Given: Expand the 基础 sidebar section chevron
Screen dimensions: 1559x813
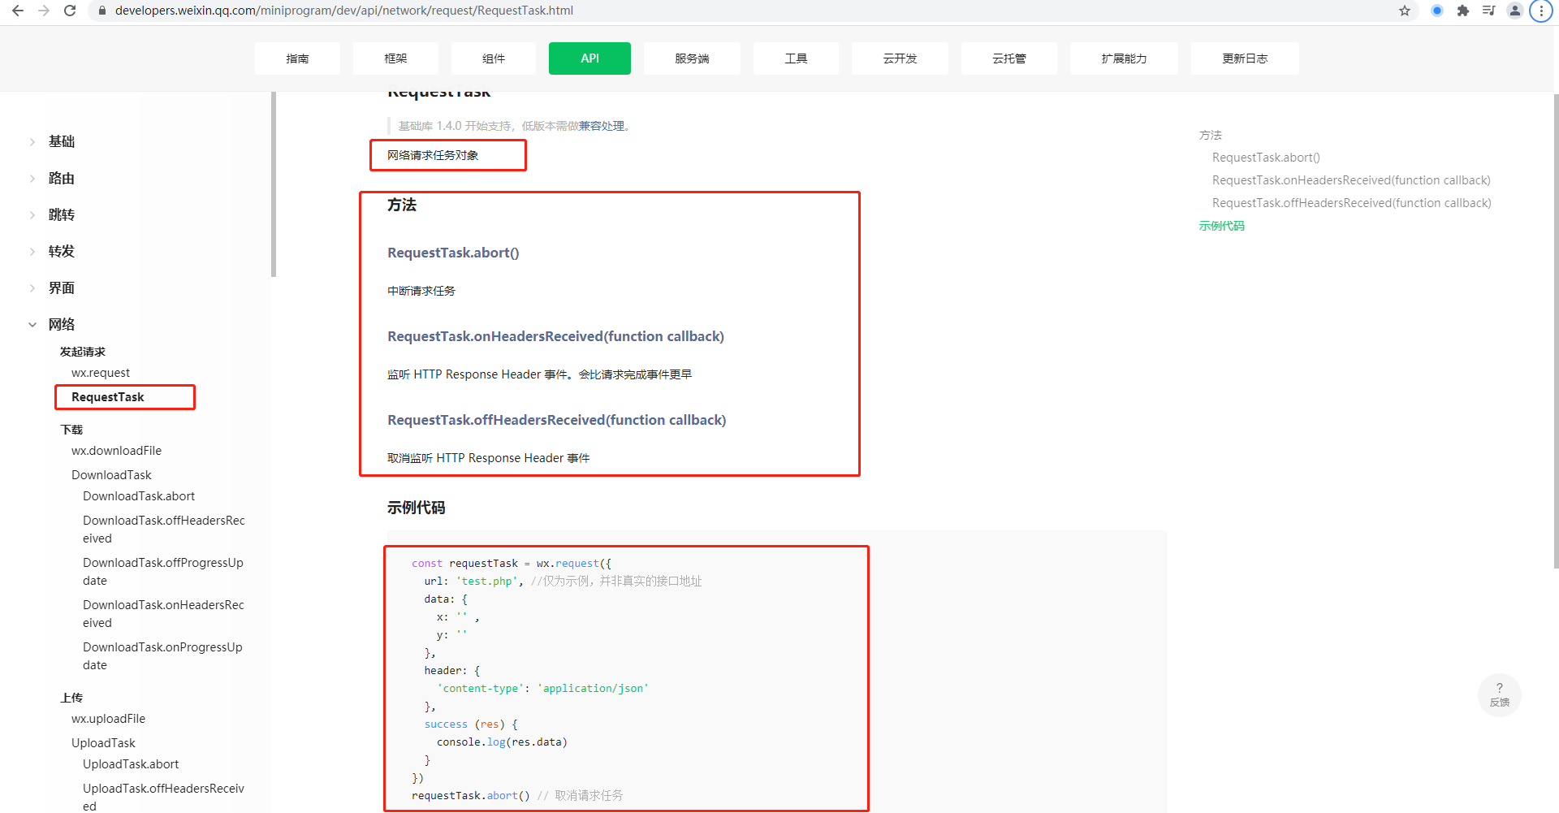Looking at the screenshot, I should pos(32,141).
